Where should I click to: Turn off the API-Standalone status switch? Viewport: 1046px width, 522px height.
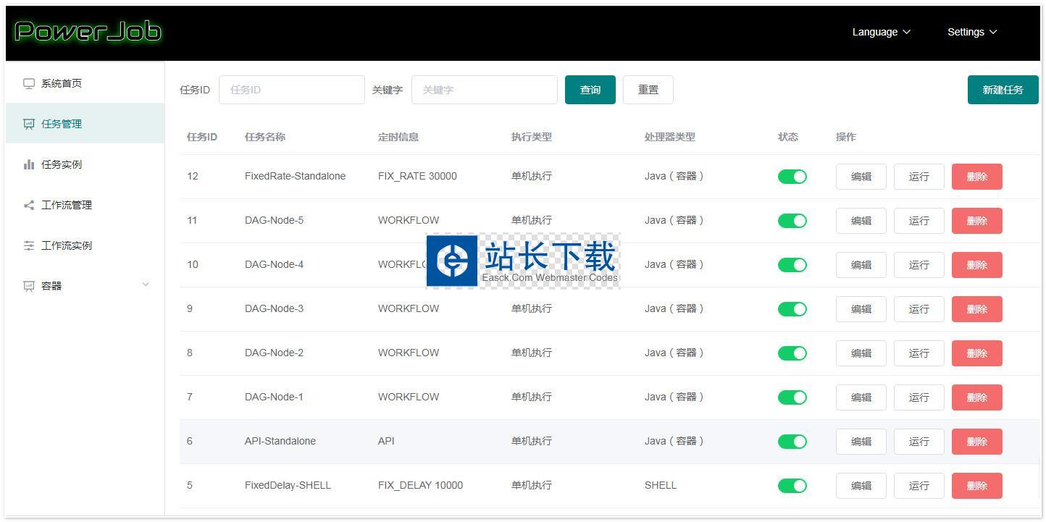(792, 442)
